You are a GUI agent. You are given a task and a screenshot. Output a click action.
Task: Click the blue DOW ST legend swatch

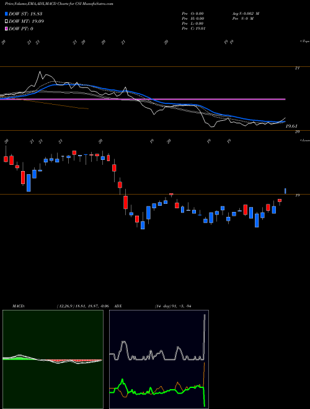[x=6, y=14]
